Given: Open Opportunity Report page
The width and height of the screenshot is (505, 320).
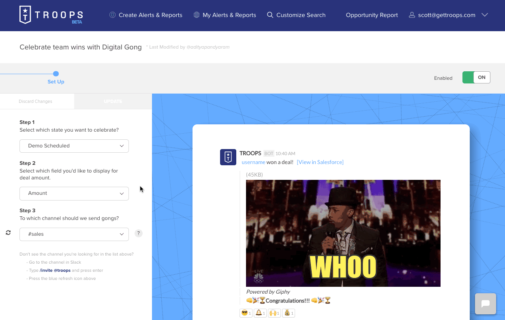Looking at the screenshot, I should click(372, 15).
